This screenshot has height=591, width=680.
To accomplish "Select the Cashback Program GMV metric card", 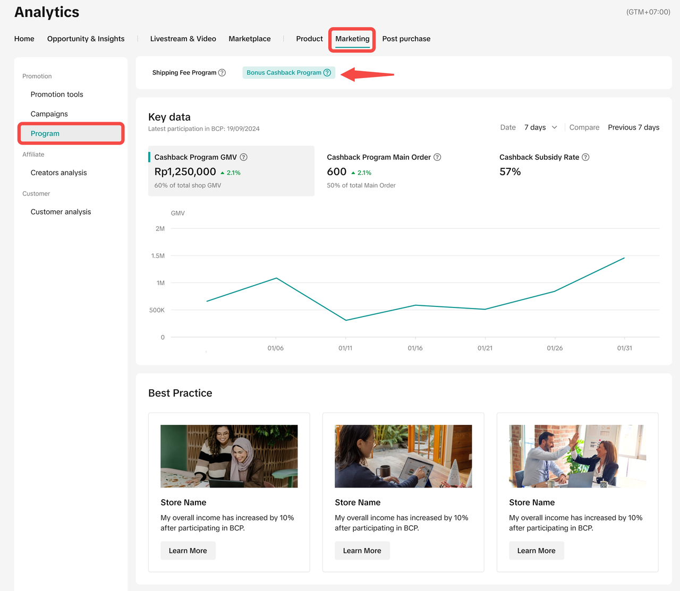I will (231, 171).
